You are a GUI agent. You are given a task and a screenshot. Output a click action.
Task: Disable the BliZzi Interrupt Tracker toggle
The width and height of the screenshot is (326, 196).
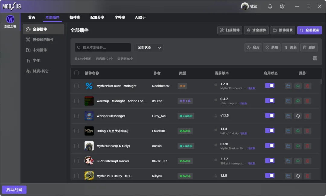coord(270,161)
